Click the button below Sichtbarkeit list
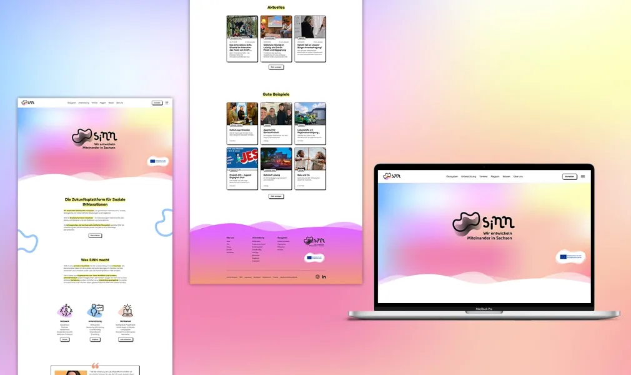Image resolution: width=631 pixels, height=375 pixels. tap(126, 339)
